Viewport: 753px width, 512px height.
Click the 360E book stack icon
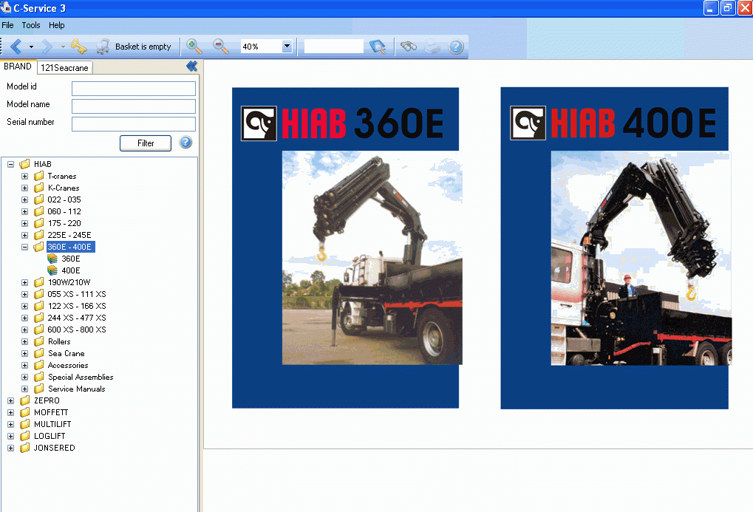[x=52, y=259]
